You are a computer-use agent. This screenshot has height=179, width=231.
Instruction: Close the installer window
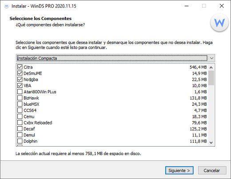tap(222, 6)
